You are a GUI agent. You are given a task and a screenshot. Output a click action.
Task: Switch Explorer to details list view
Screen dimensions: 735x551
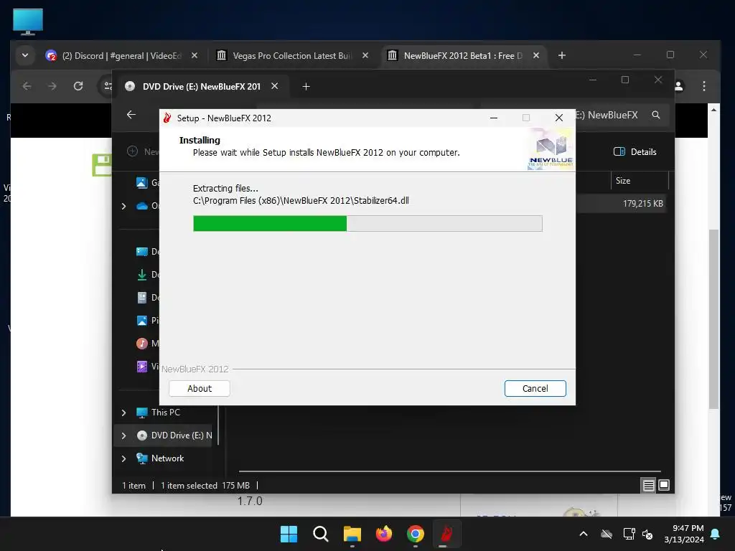click(x=648, y=486)
